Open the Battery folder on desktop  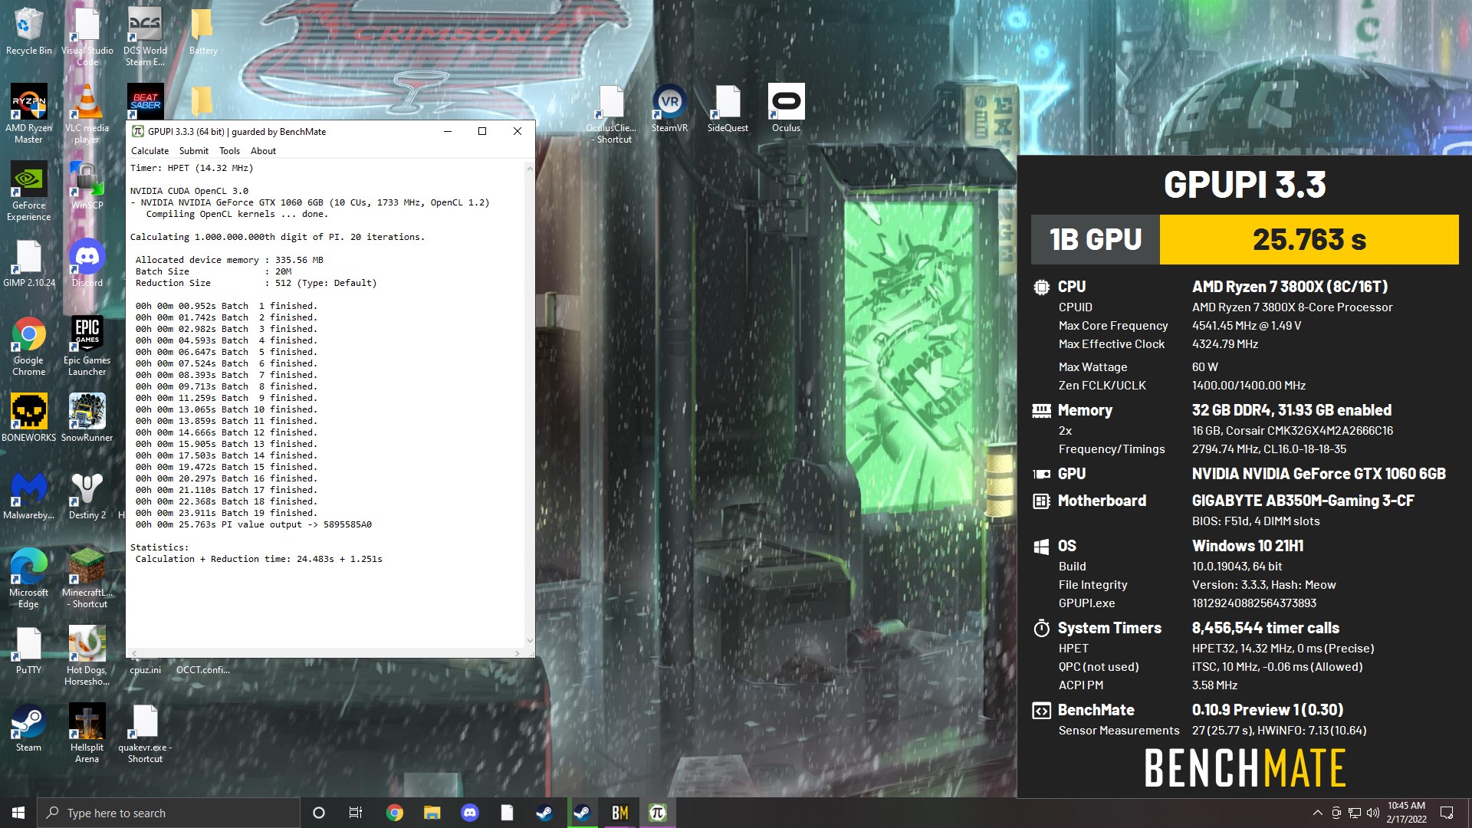click(x=203, y=31)
